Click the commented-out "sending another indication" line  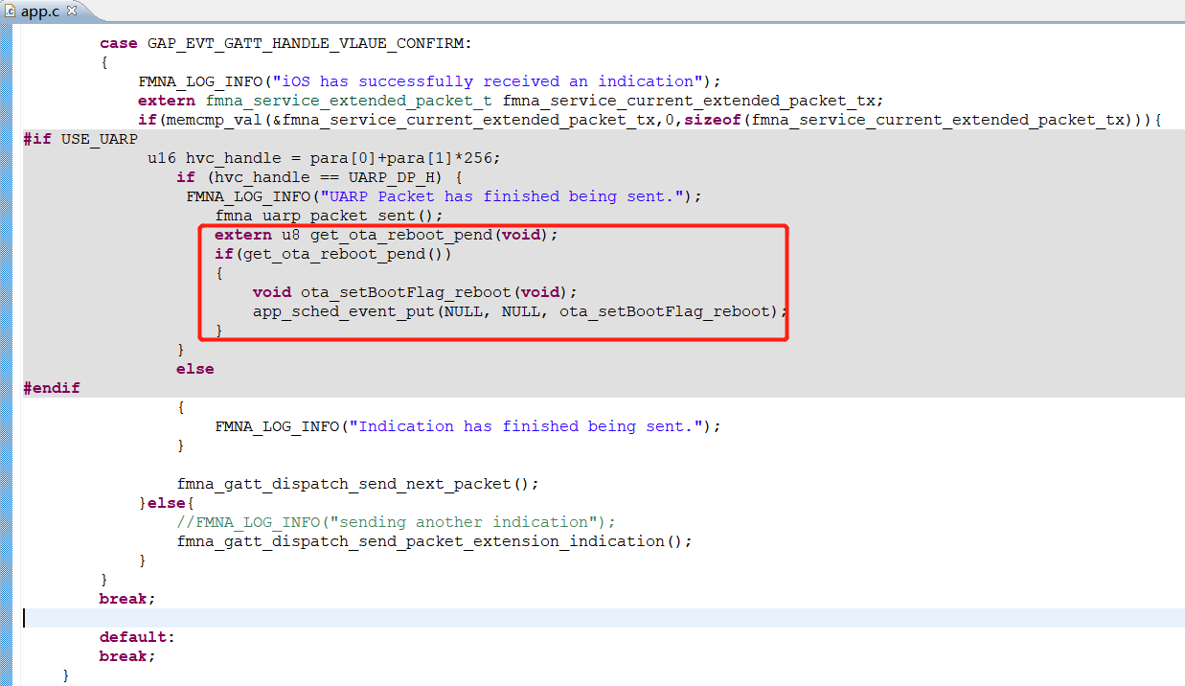pyautogui.click(x=395, y=522)
